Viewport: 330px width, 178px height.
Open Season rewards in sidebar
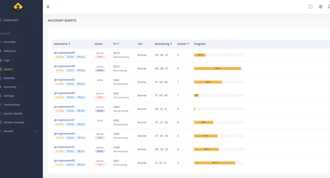(x=14, y=122)
